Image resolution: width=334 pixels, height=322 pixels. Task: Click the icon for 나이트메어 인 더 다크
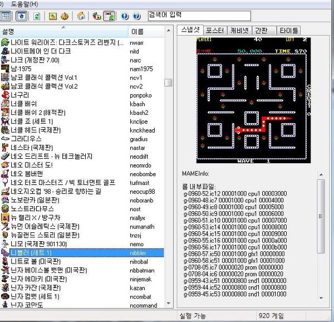pos(5,51)
